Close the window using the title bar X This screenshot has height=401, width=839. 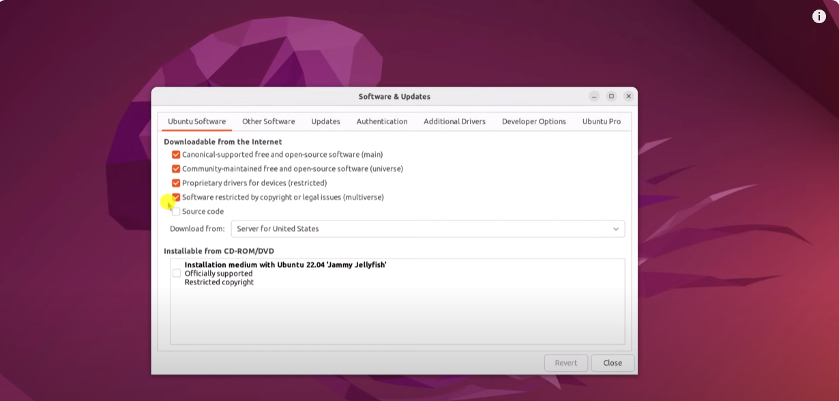628,96
